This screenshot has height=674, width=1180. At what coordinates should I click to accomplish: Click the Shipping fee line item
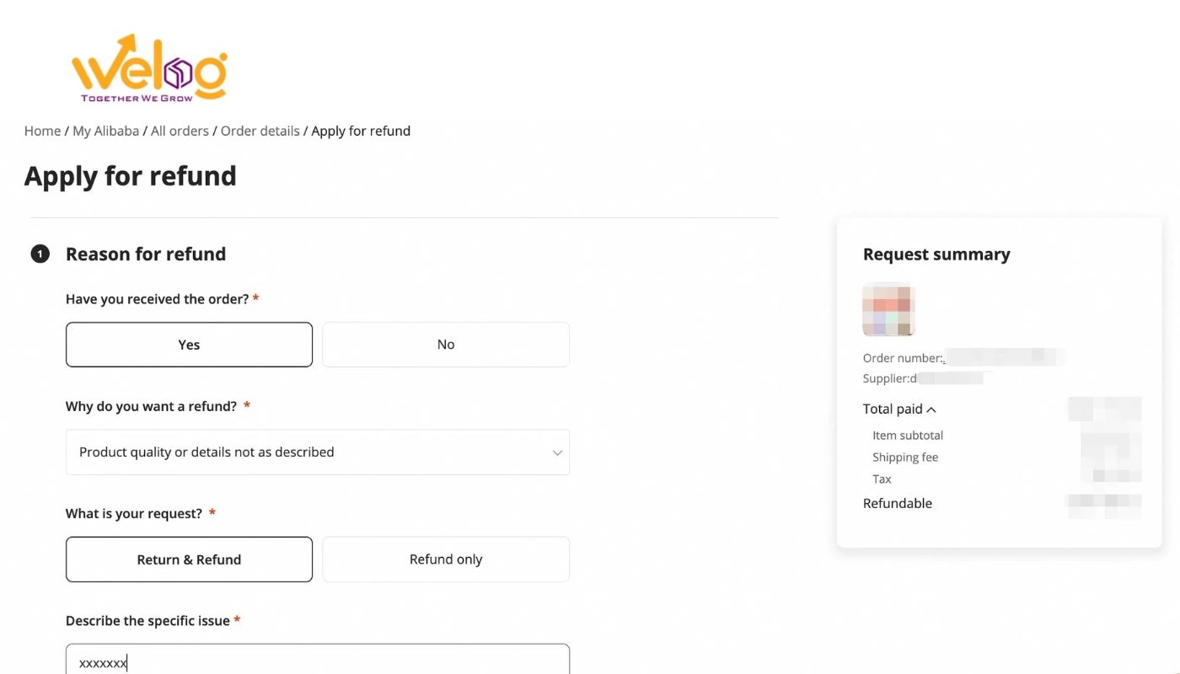click(x=905, y=457)
